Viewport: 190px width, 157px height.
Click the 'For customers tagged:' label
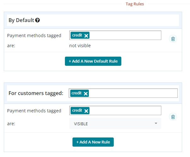pos(36,93)
